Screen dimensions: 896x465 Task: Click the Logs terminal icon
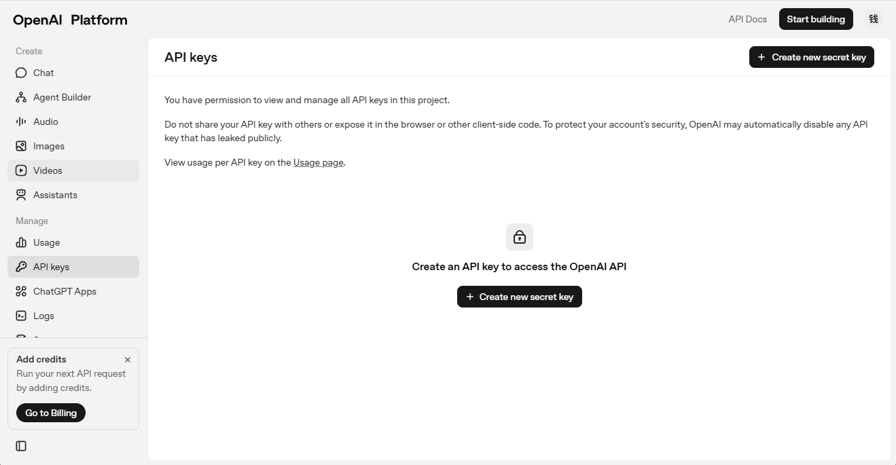click(x=21, y=316)
